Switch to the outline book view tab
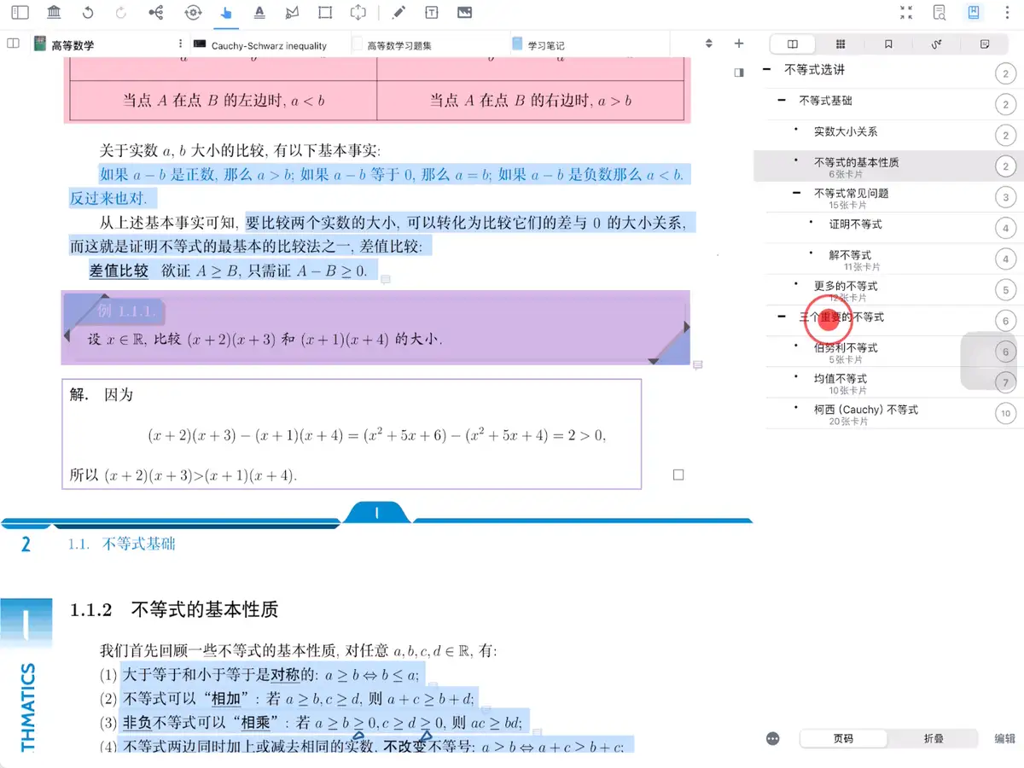Screen dimensions: 1024x768 click(x=793, y=44)
